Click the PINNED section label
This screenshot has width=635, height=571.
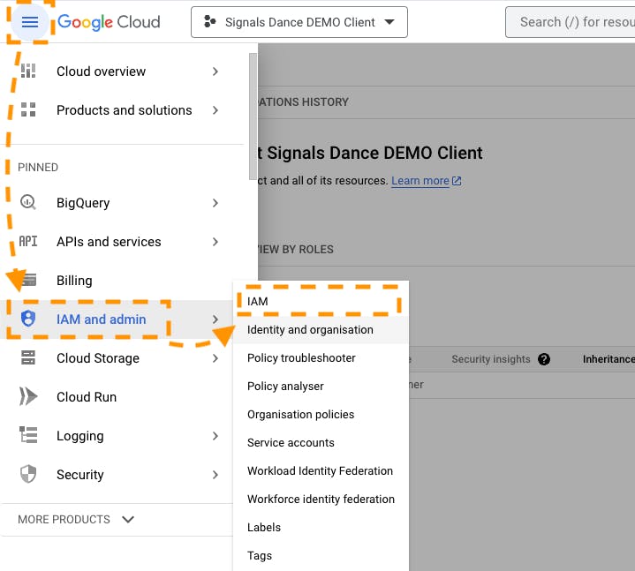pos(38,167)
